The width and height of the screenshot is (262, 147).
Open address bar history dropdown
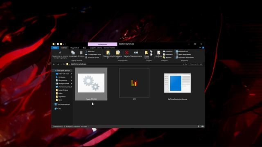point(183,65)
